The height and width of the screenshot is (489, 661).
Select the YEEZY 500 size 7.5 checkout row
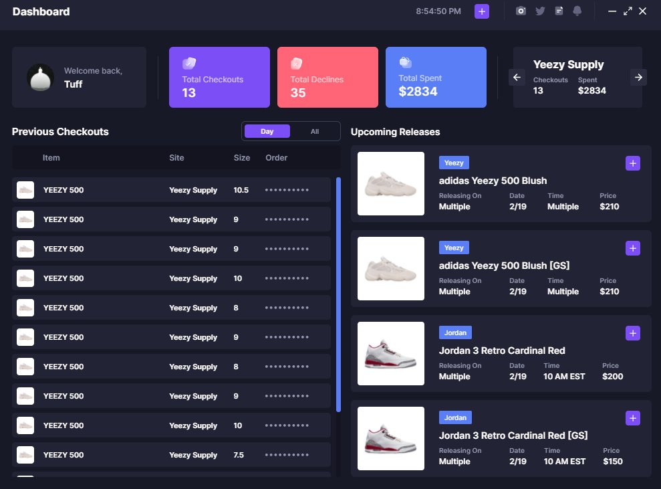171,455
